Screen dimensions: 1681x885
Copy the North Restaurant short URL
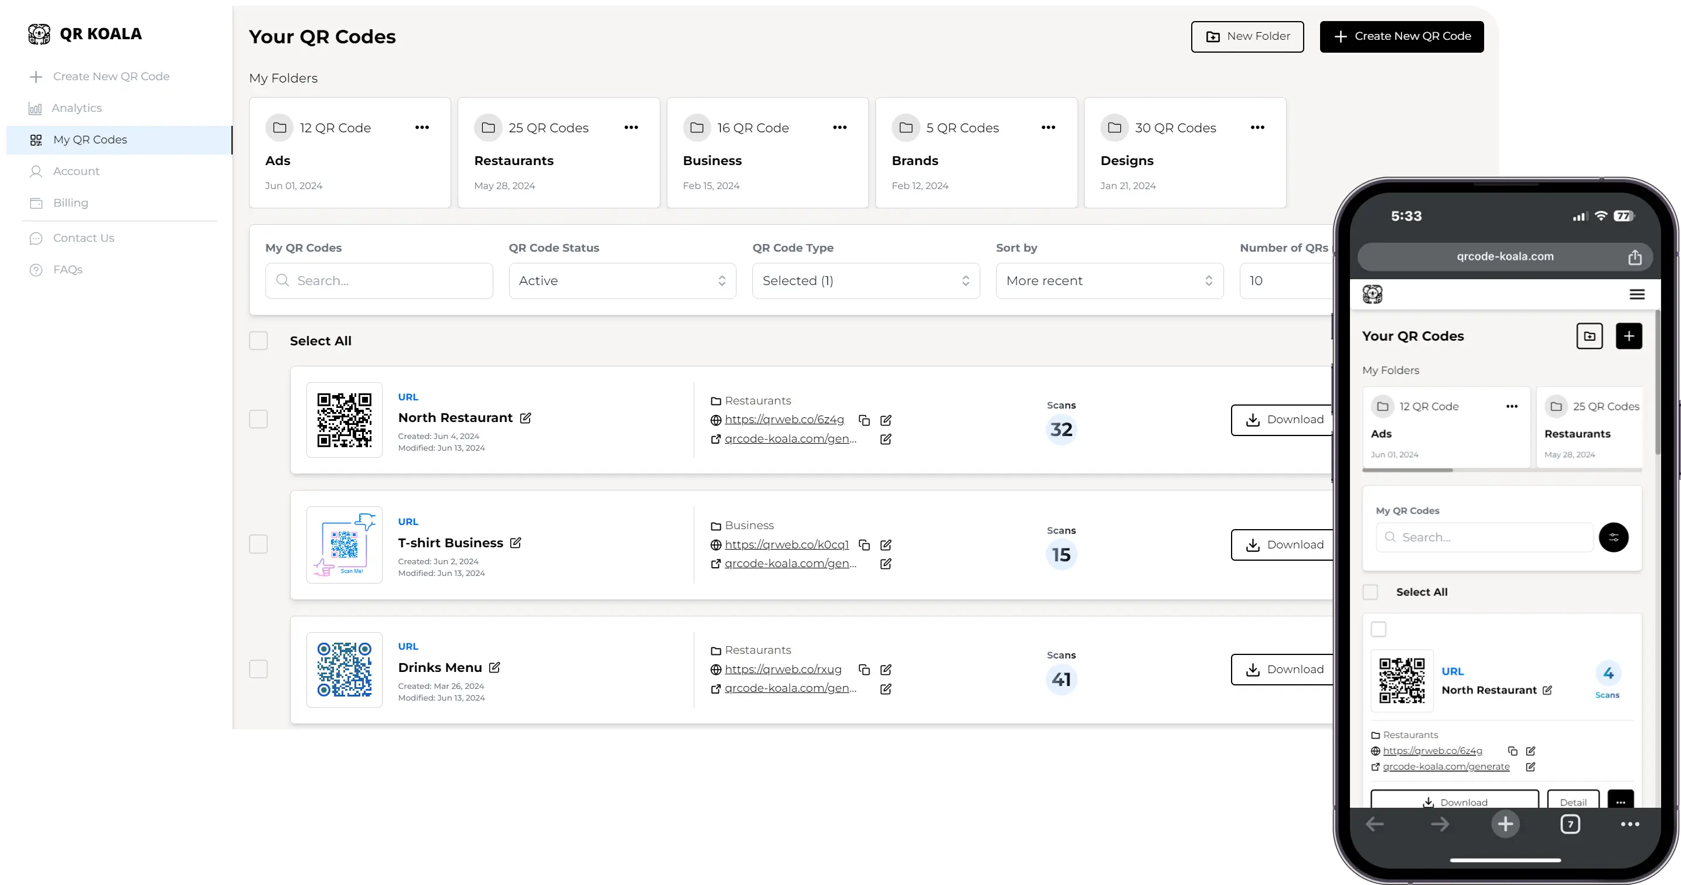click(864, 420)
